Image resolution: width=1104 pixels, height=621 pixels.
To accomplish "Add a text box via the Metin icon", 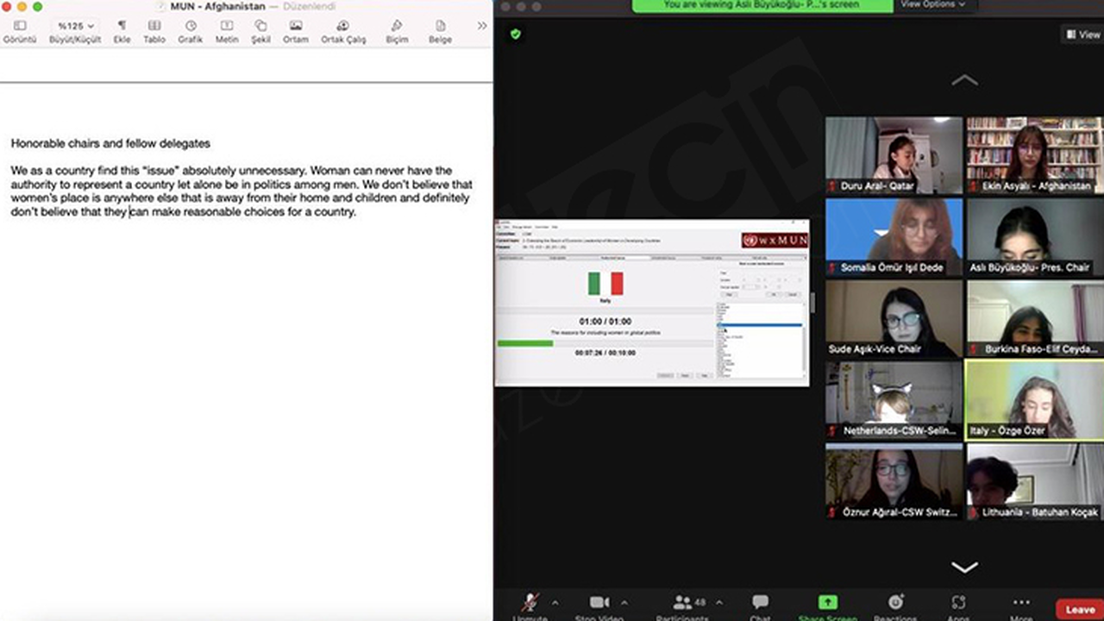I will (x=227, y=26).
